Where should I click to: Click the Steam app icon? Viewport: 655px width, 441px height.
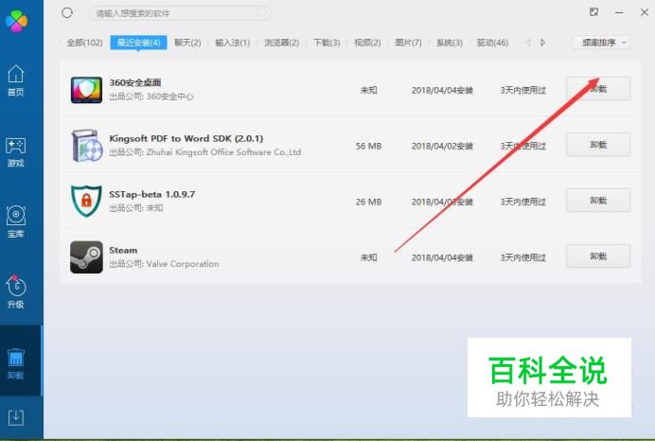point(86,256)
